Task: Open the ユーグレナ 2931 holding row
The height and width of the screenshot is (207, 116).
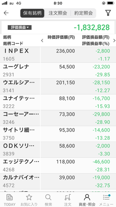Action: click(x=58, y=71)
